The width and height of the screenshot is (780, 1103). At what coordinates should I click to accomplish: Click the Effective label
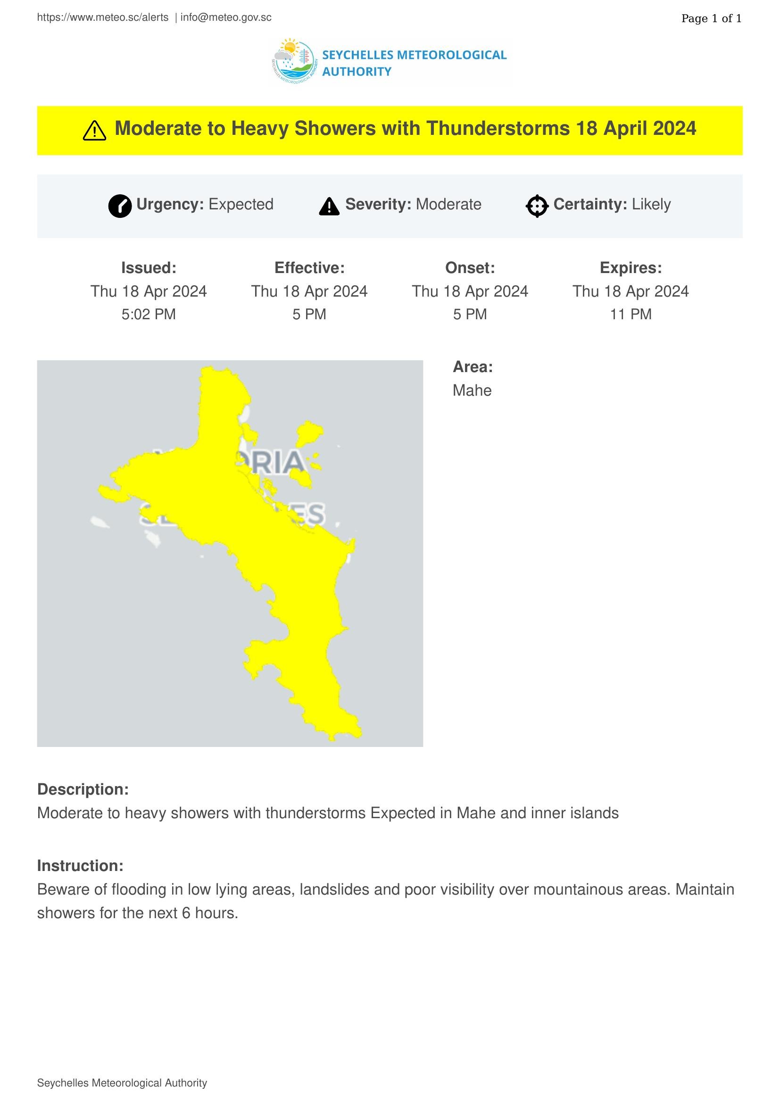[309, 267]
